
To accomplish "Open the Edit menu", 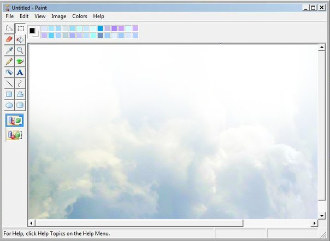I will pyautogui.click(x=24, y=16).
